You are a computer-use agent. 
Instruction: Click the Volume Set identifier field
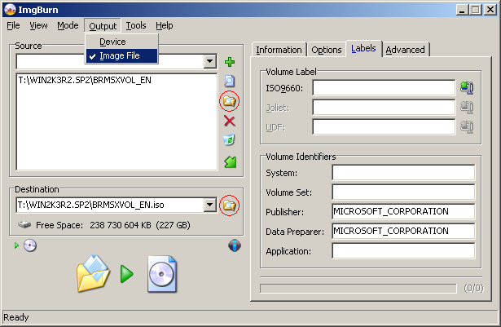[x=403, y=192]
